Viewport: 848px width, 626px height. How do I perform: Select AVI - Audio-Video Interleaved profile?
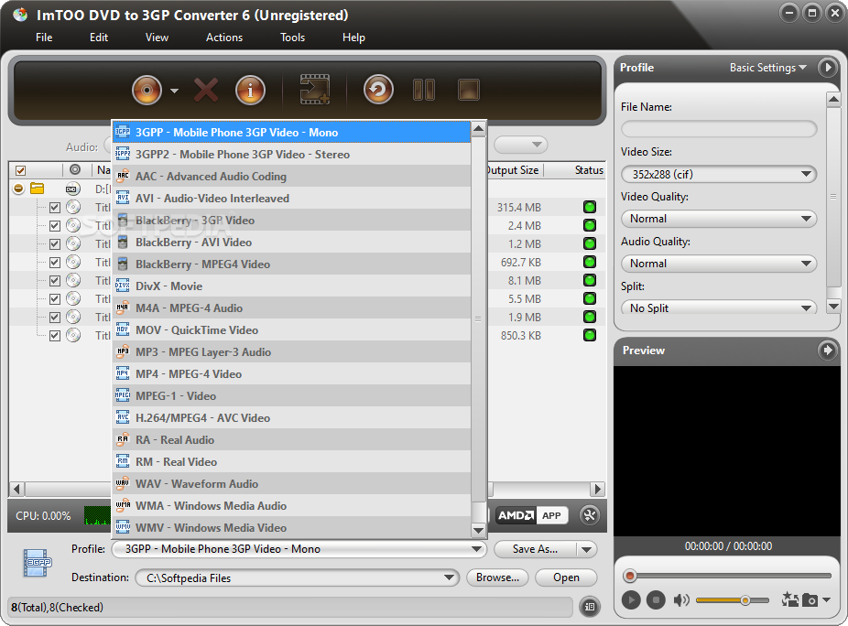click(x=291, y=199)
